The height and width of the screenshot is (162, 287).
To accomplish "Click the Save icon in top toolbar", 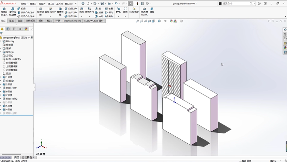I will point(102,3).
